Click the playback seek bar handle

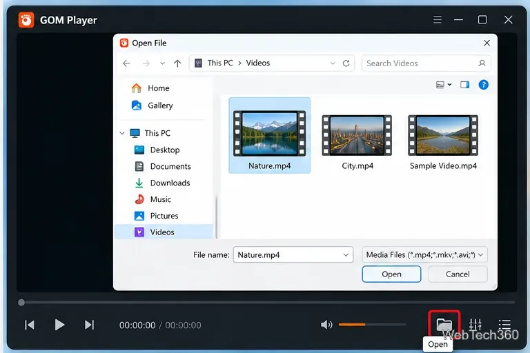pyautogui.click(x=21, y=303)
